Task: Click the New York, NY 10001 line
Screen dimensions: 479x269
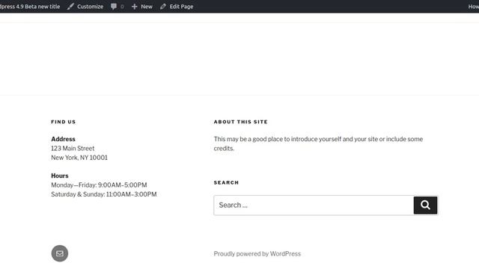Action: (x=79, y=158)
